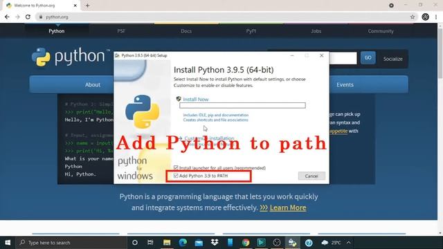Open the PyPI top navigation tab
This screenshot has width=443, height=249.
[251, 31]
